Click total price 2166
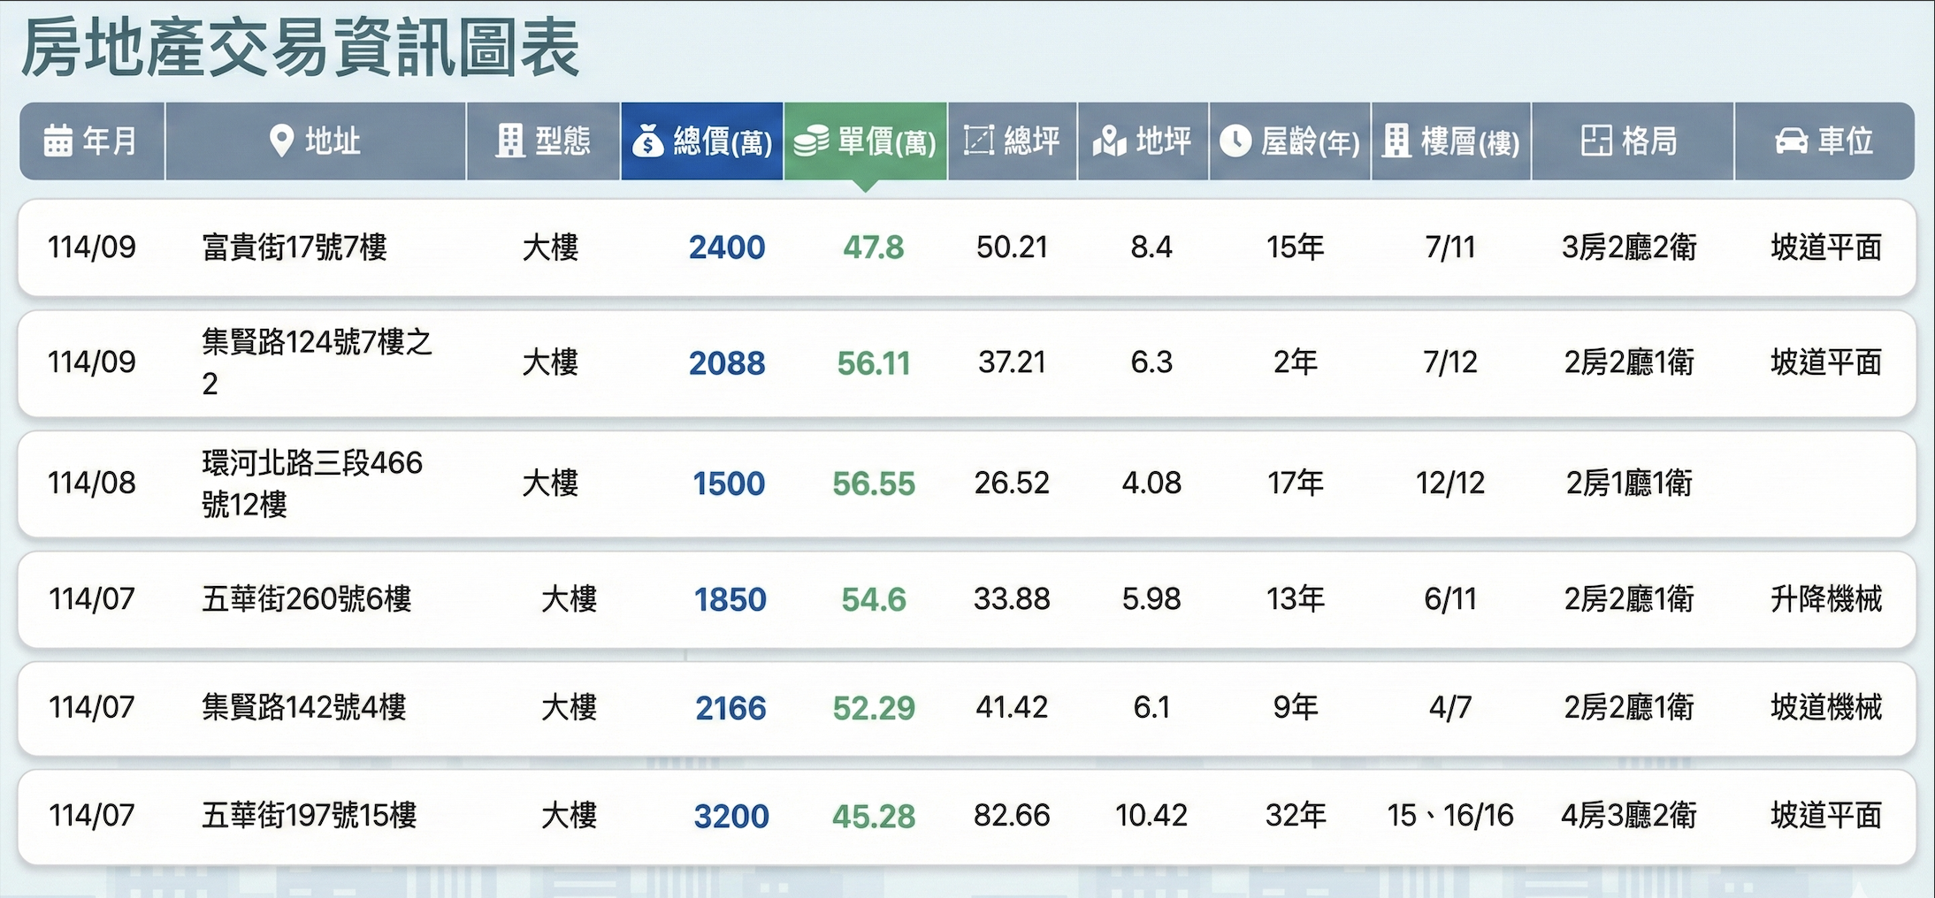Screen dimensions: 1935x898 click(x=730, y=709)
